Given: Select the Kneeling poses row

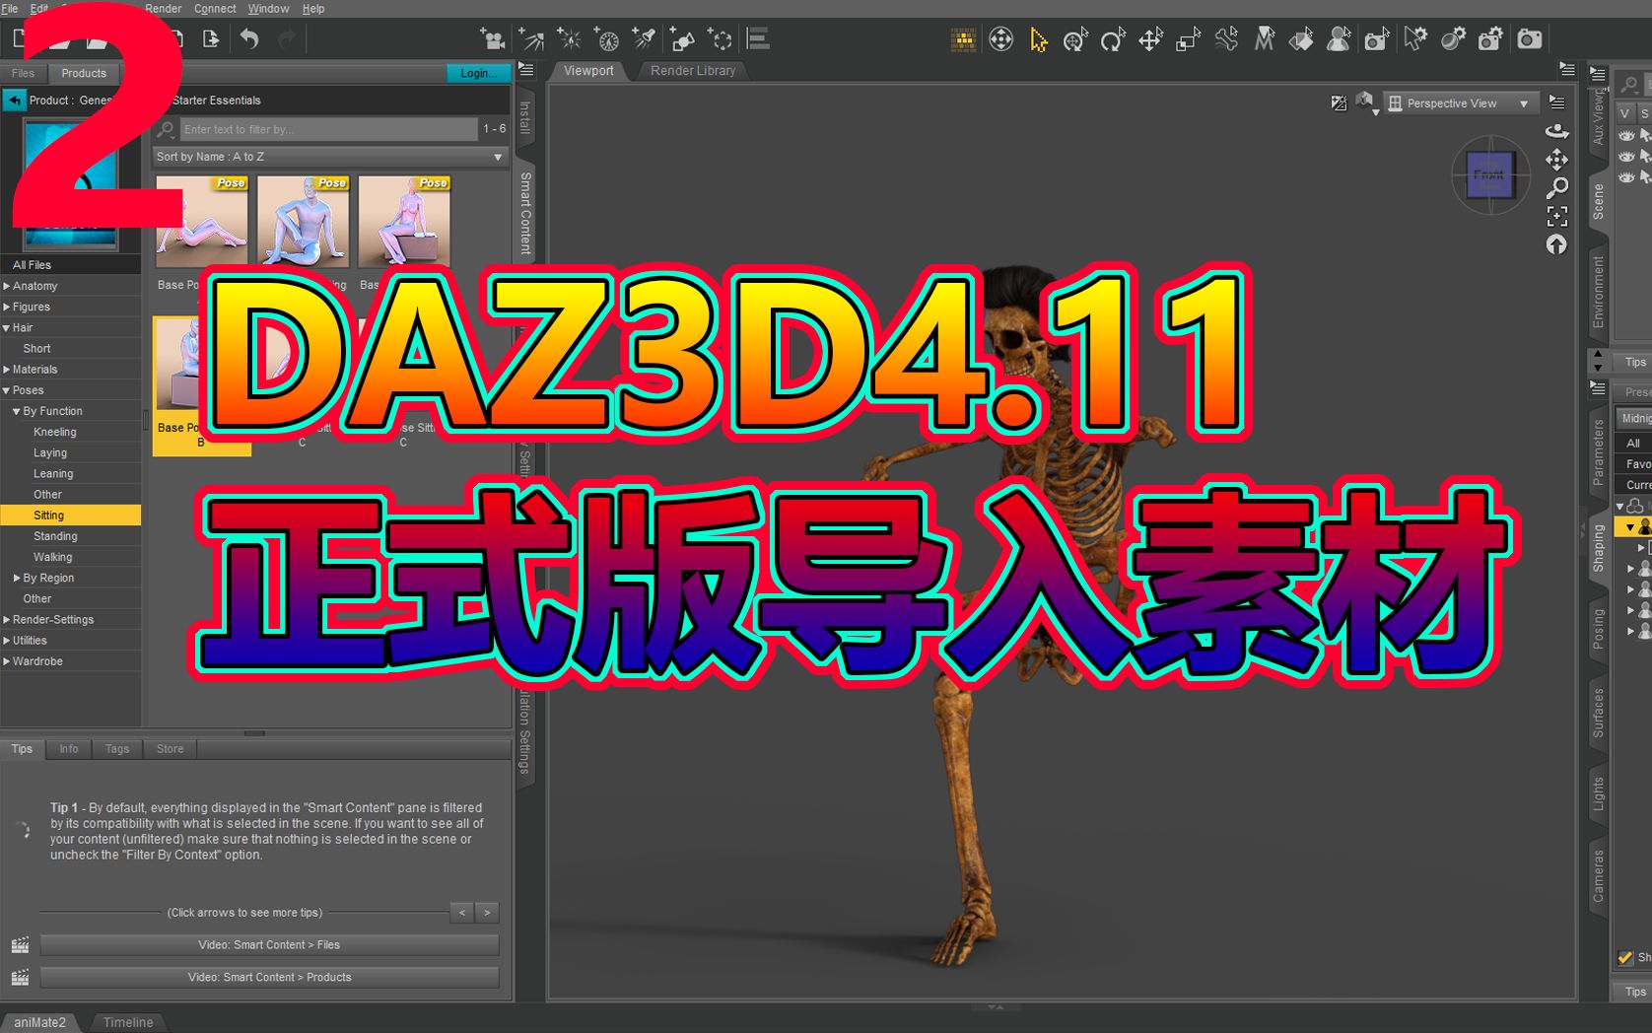Looking at the screenshot, I should 70,432.
